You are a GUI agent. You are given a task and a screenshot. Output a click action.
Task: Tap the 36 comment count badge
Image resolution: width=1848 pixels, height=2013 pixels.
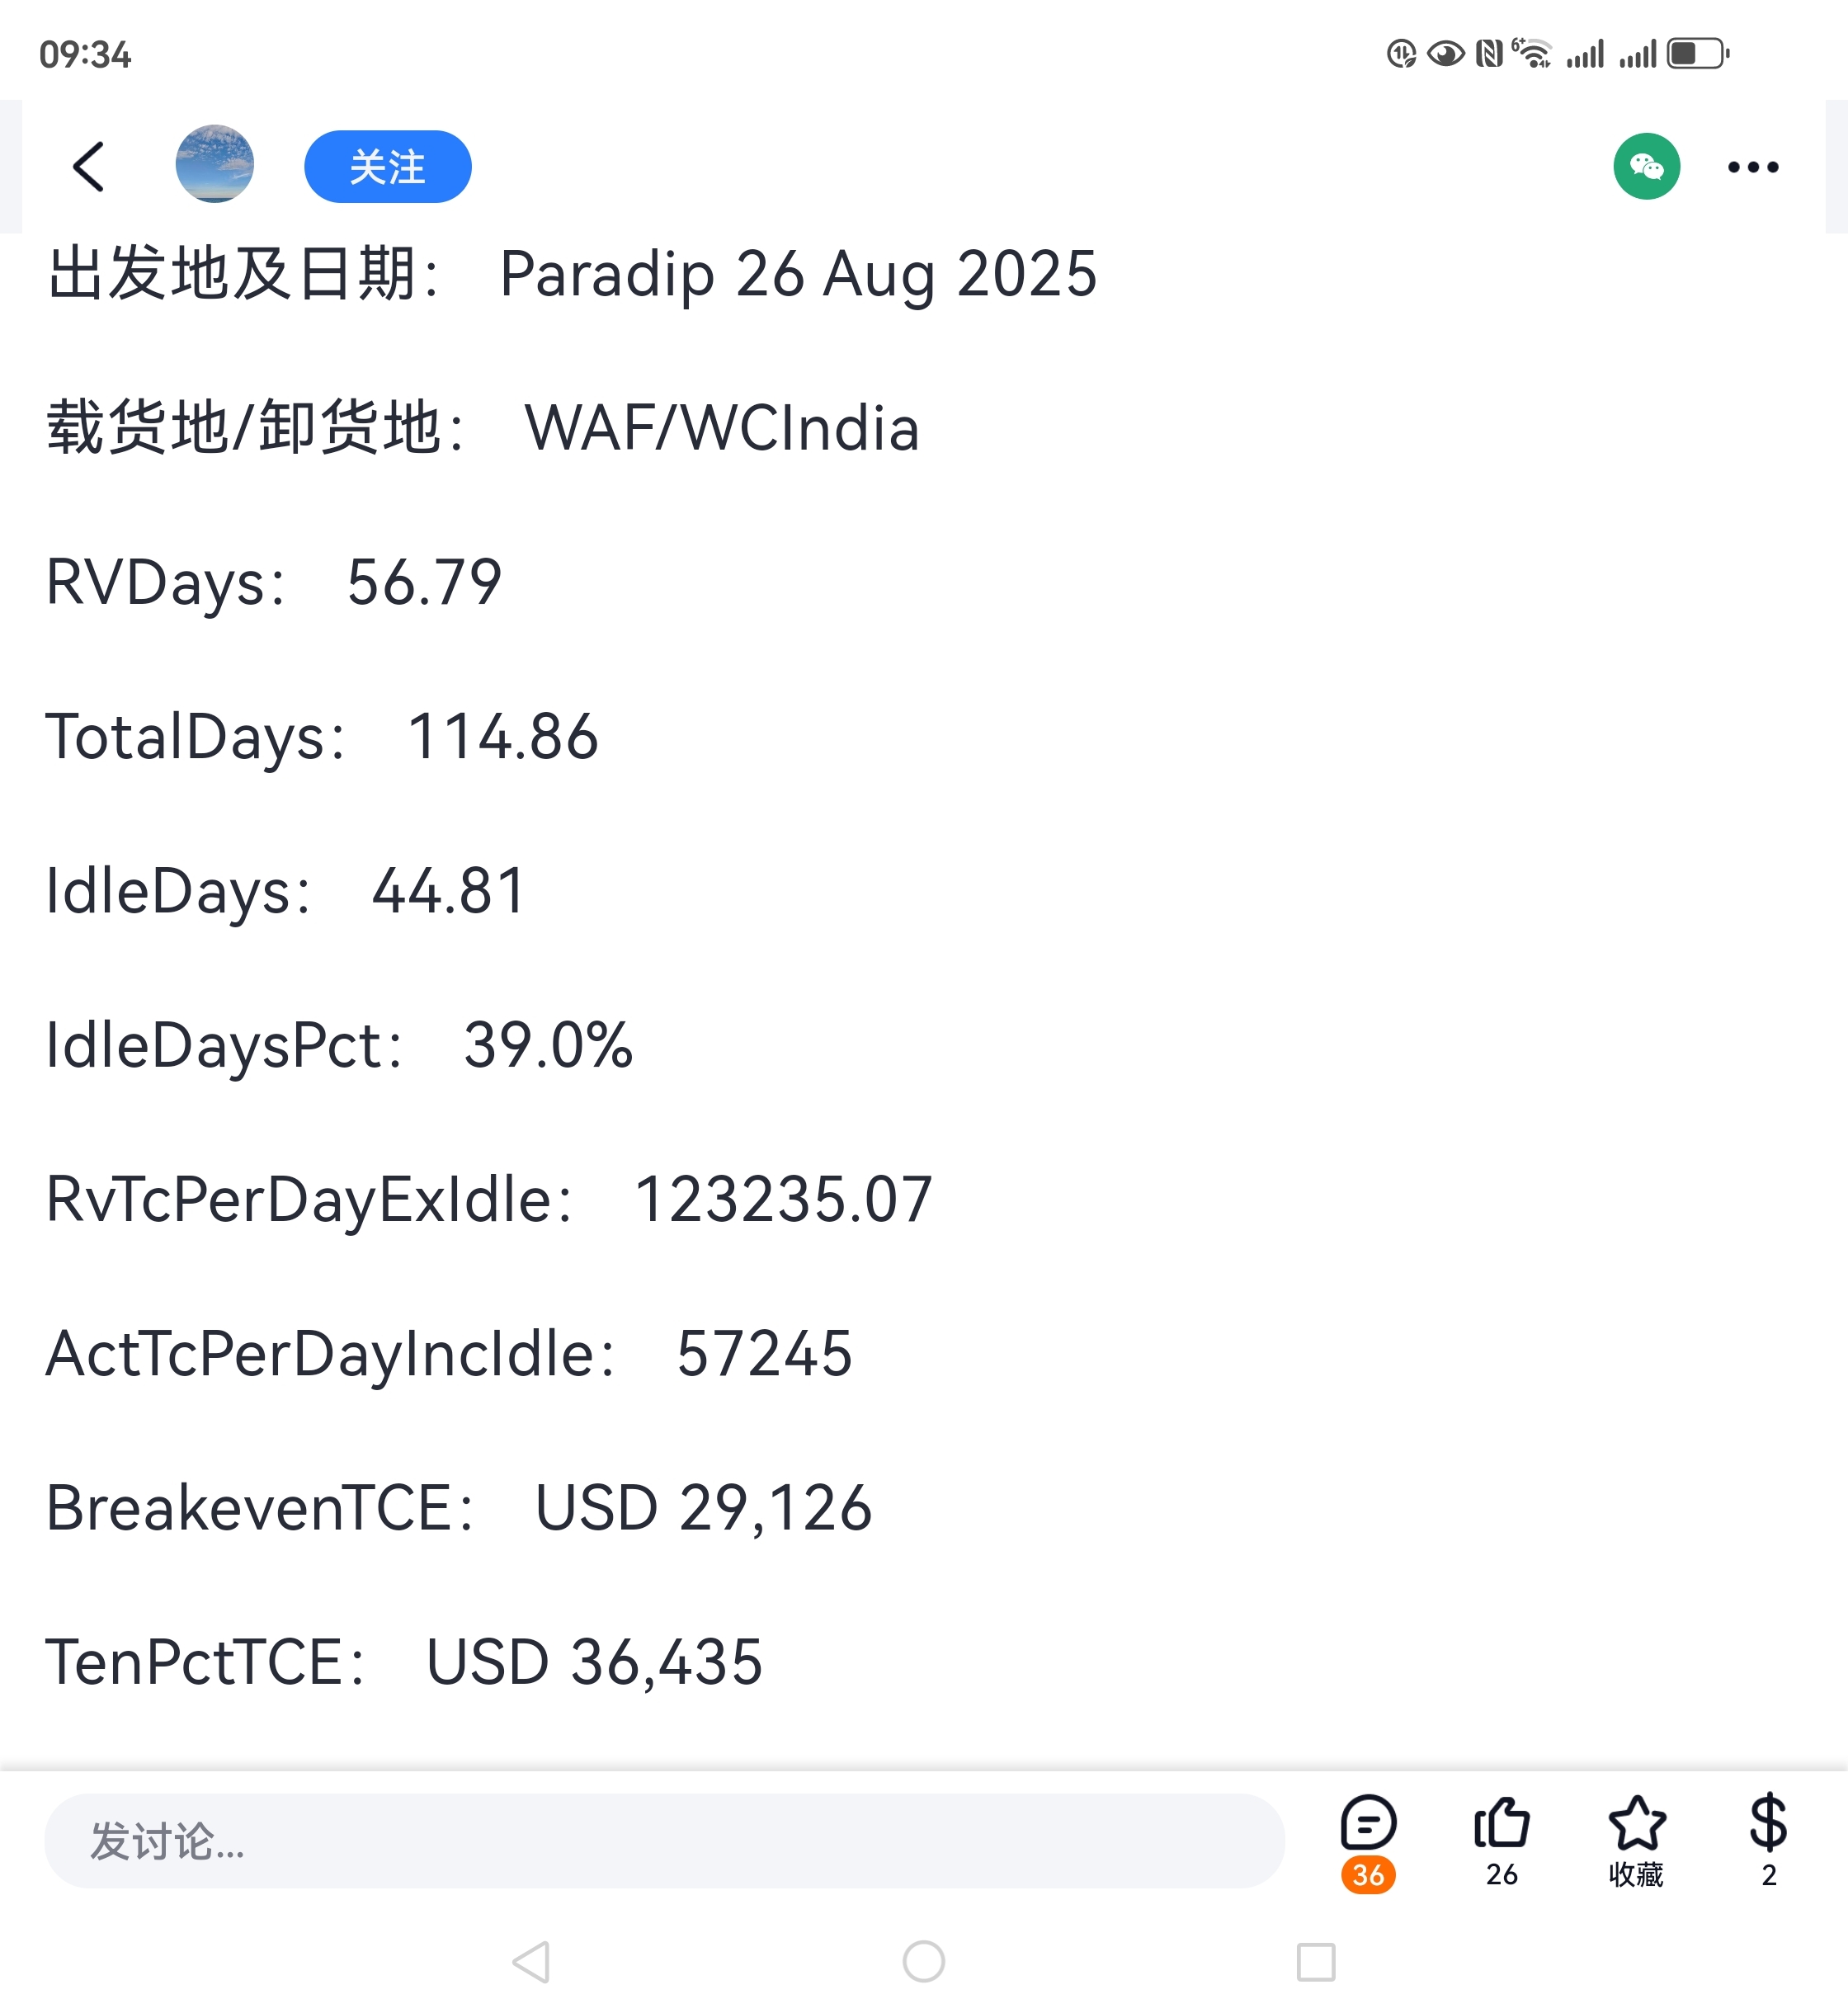pos(1367,1874)
